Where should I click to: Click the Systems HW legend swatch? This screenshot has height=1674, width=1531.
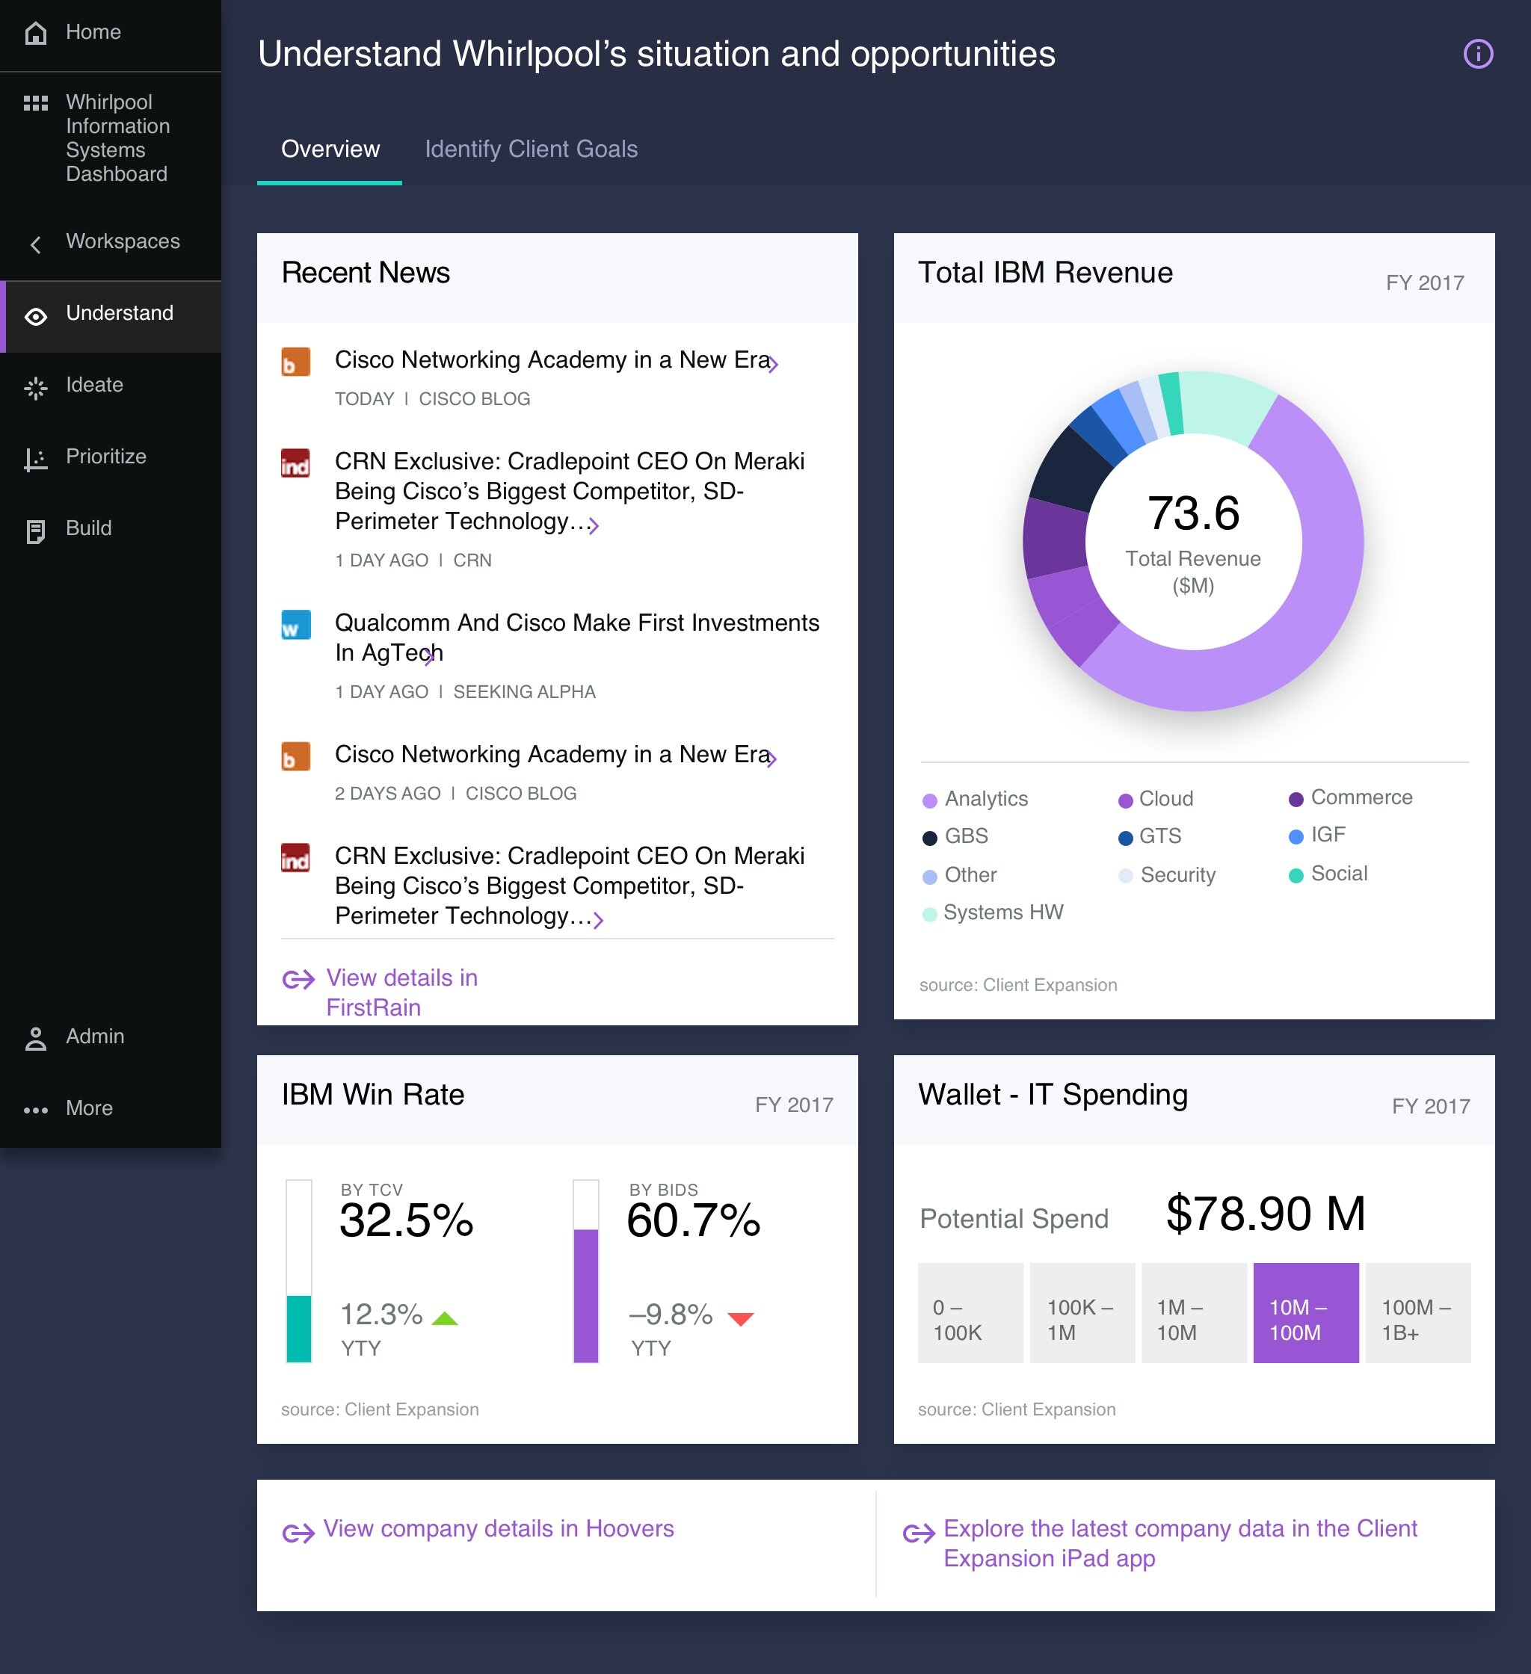coord(929,914)
